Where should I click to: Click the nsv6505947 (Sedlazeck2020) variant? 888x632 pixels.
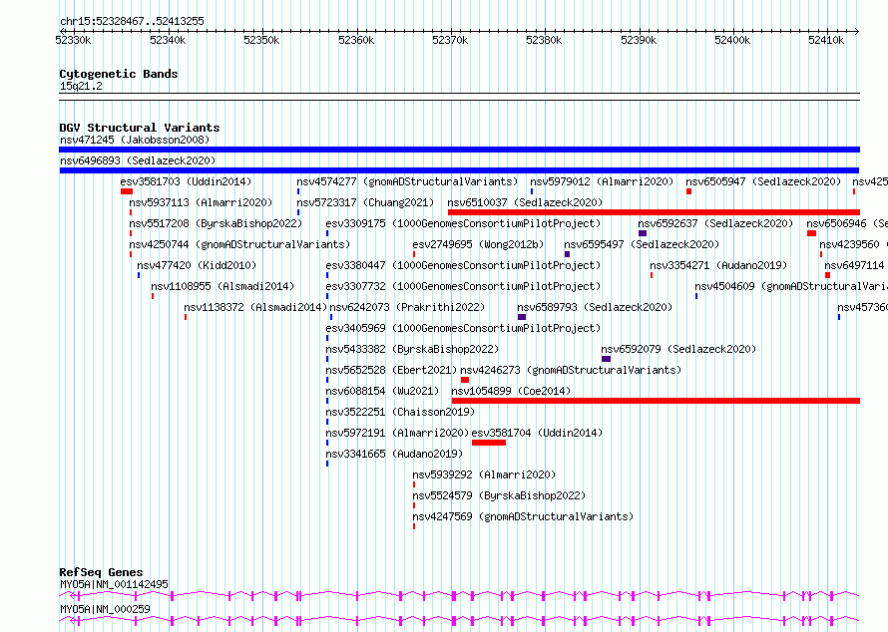763,181
